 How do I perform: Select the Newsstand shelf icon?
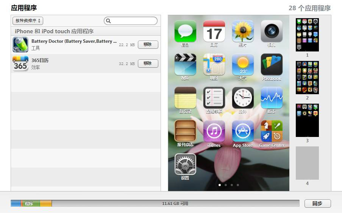pos(185,131)
